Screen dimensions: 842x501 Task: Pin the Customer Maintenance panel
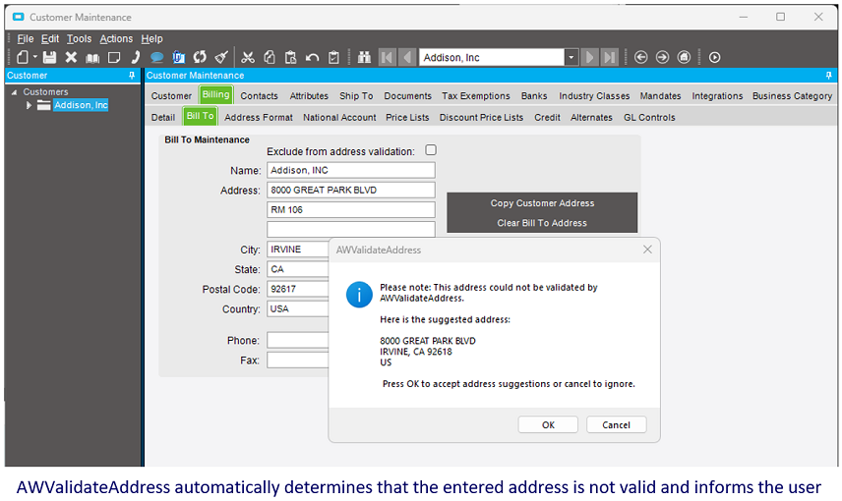point(828,76)
